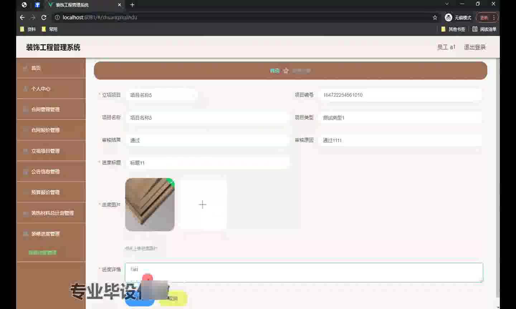516x309 pixels.
Task: Edit the 进度标题 field
Action: (x=207, y=163)
